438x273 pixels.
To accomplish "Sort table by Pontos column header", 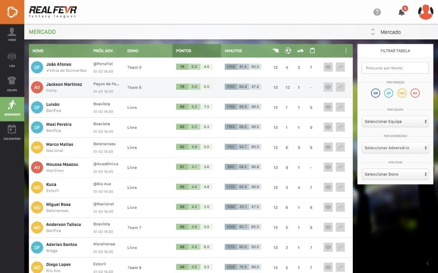I will pos(184,51).
